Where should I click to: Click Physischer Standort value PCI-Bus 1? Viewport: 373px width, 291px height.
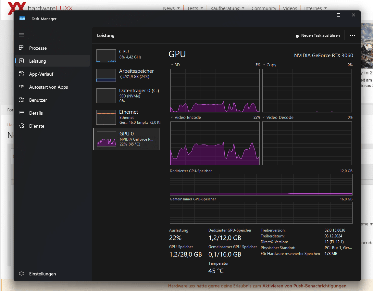coord(338,248)
